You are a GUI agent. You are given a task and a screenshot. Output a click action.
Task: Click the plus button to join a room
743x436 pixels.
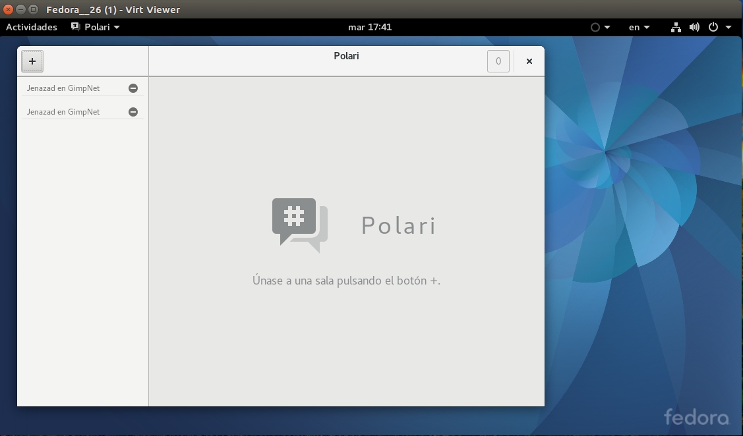[x=32, y=61]
